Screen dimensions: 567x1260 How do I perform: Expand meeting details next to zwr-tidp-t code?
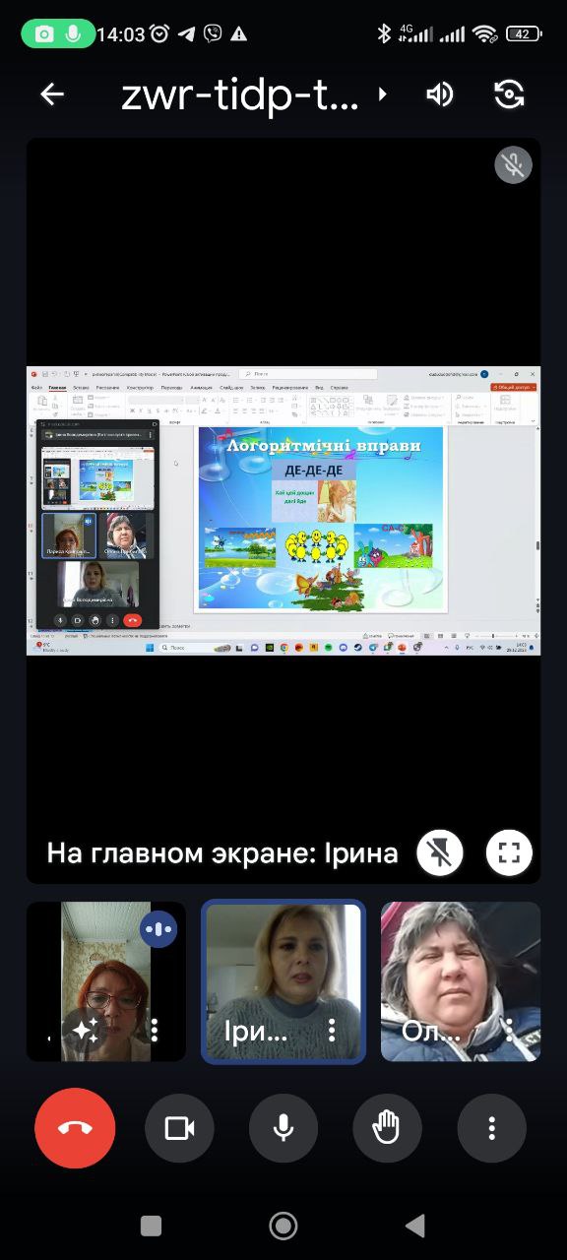coord(383,94)
